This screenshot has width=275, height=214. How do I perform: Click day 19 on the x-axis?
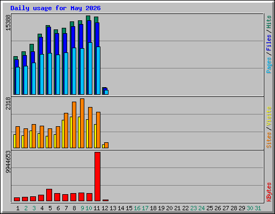pyautogui.click(x=161, y=208)
